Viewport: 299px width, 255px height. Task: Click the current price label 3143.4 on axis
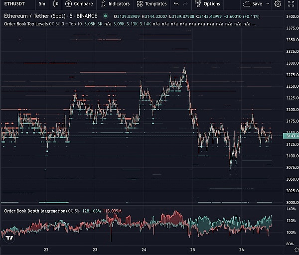tap(291, 136)
